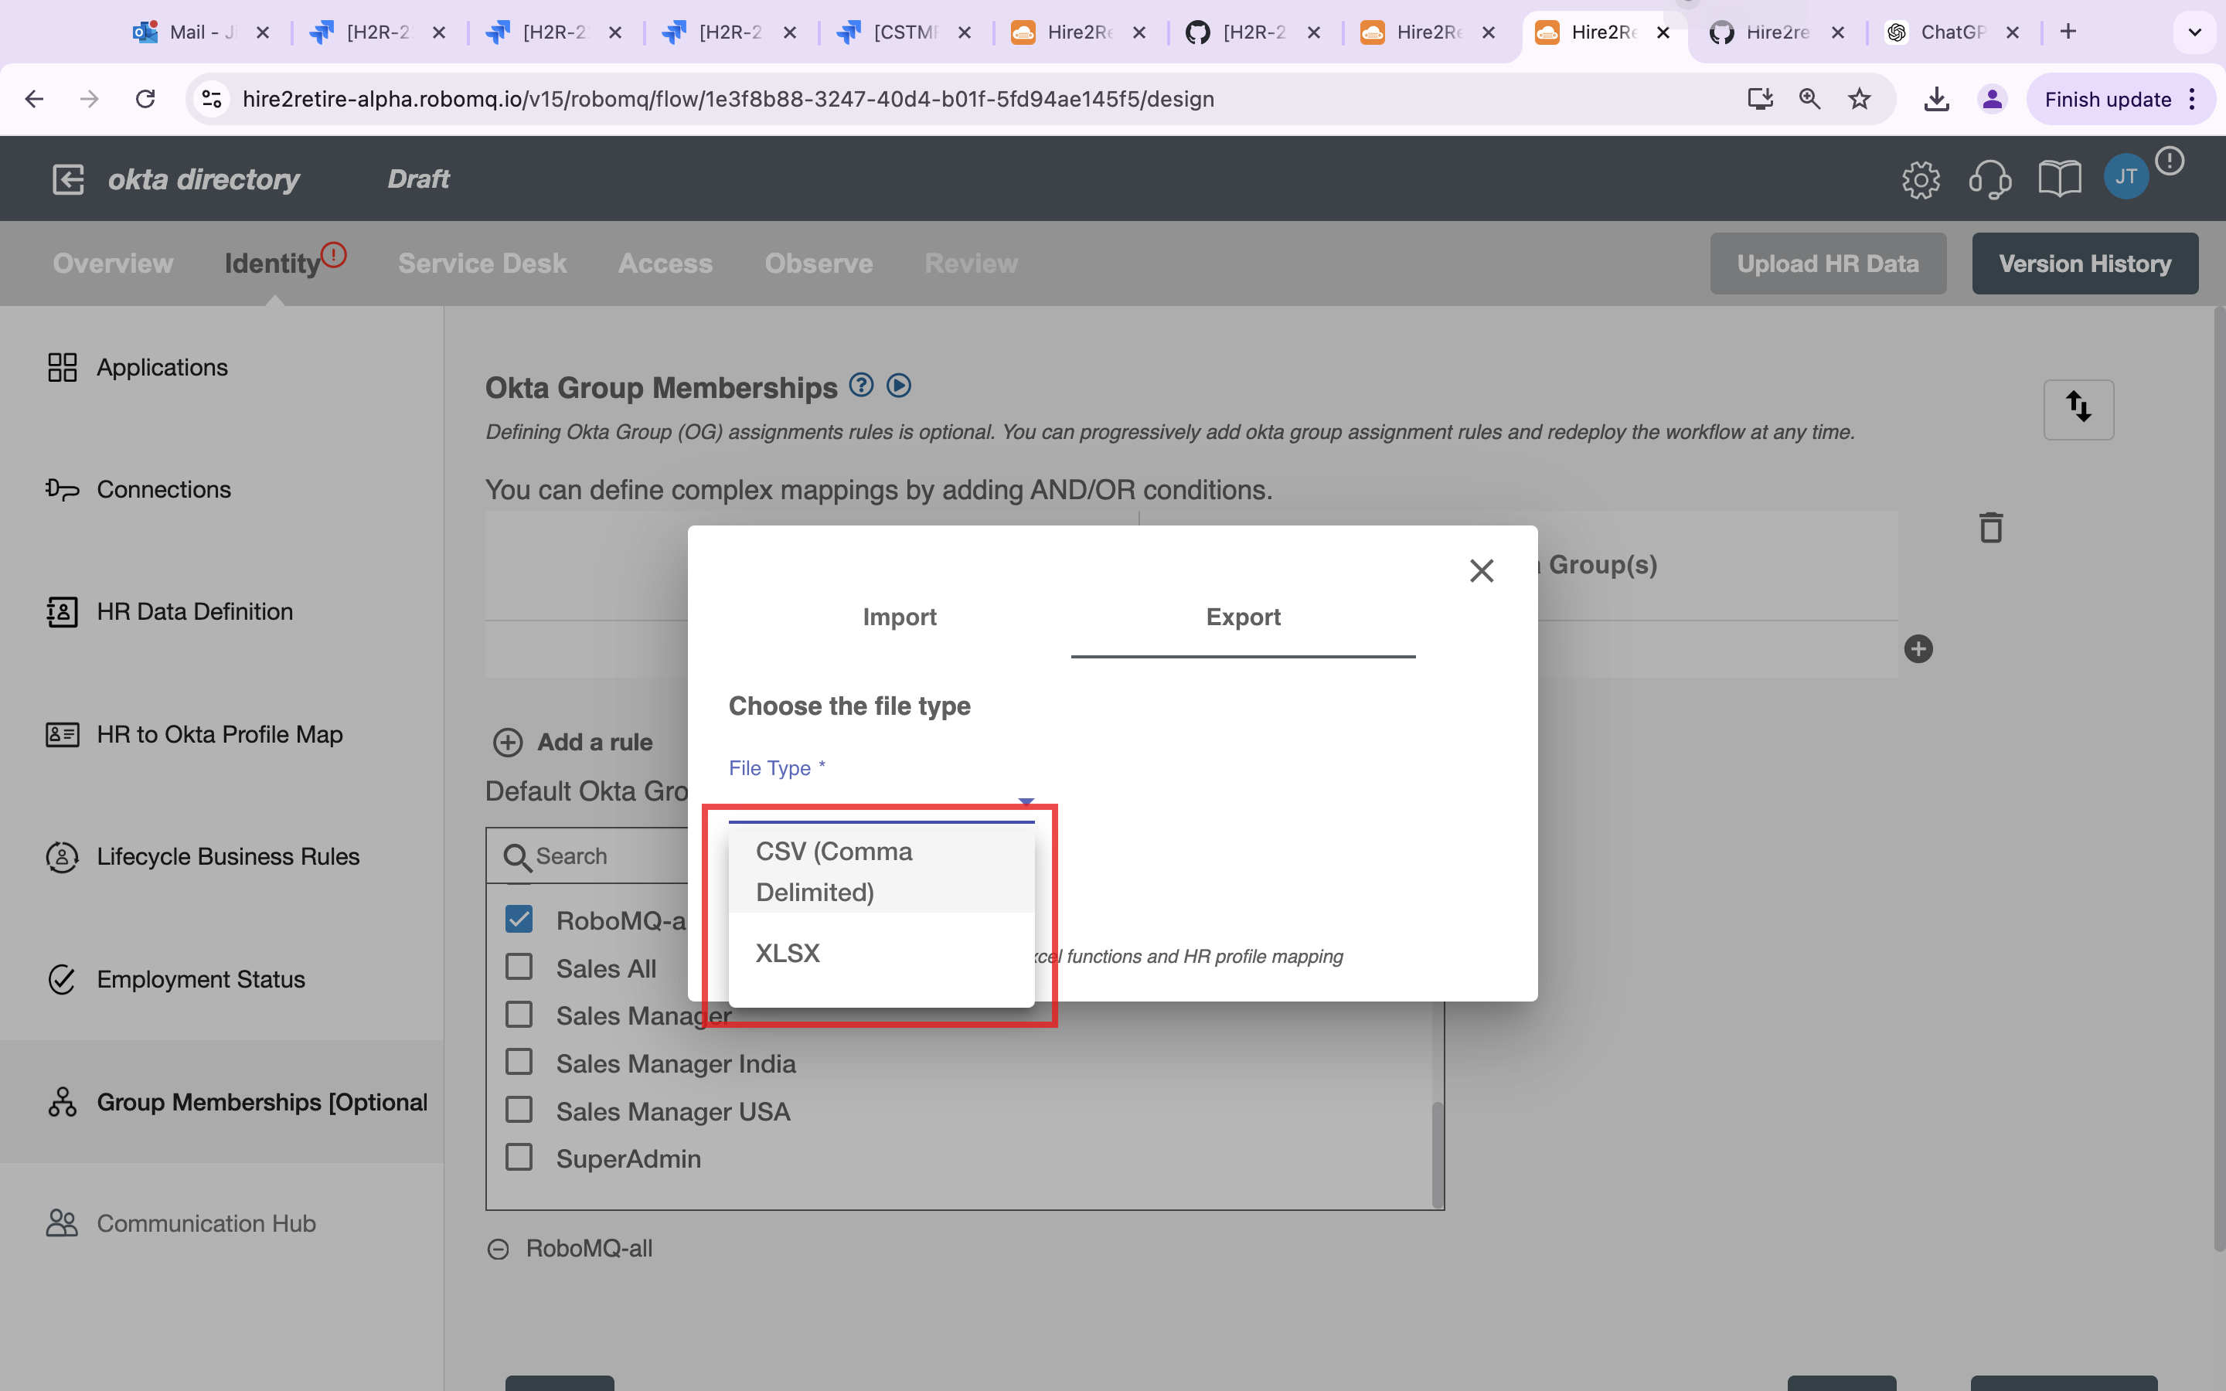
Task: Click the Group Memberships Optional sidebar icon
Action: point(61,1101)
